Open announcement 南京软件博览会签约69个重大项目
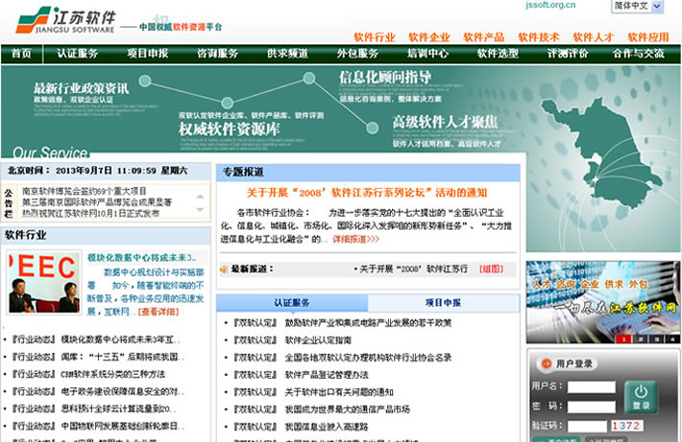682x442 pixels. (85, 191)
